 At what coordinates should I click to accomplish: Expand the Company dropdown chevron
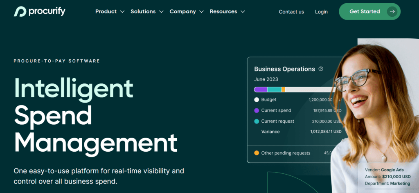201,12
